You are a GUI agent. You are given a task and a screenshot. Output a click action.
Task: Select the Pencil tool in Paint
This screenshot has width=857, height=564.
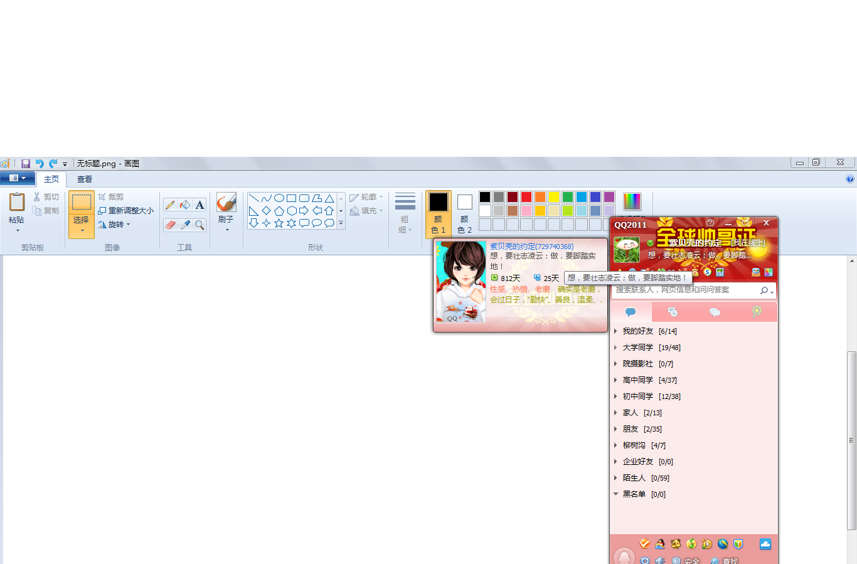[170, 205]
